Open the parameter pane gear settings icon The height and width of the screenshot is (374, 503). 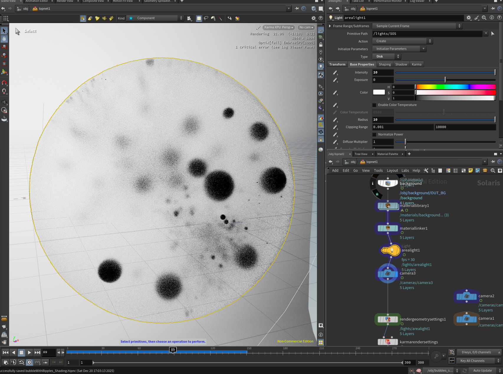(469, 18)
